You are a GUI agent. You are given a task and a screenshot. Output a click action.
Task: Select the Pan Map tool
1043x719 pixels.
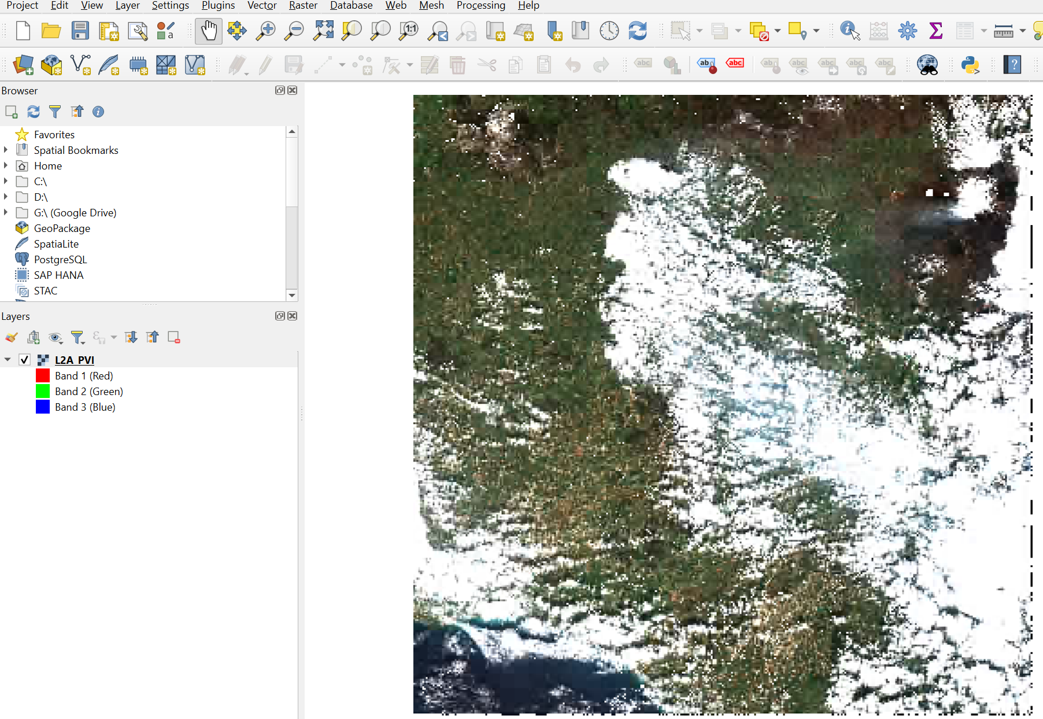pyautogui.click(x=208, y=31)
